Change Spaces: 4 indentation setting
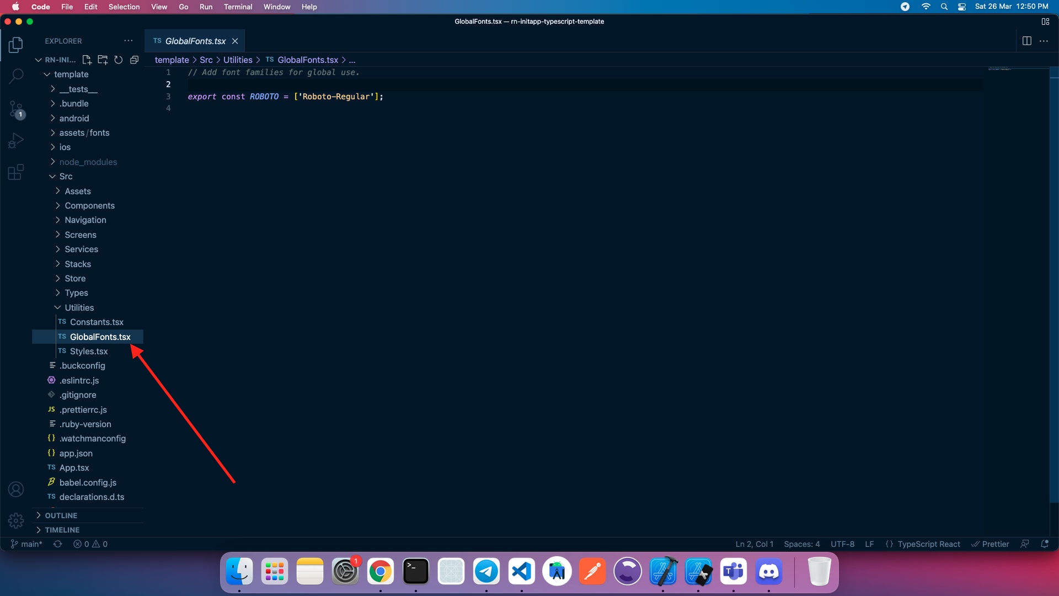 coord(801,544)
